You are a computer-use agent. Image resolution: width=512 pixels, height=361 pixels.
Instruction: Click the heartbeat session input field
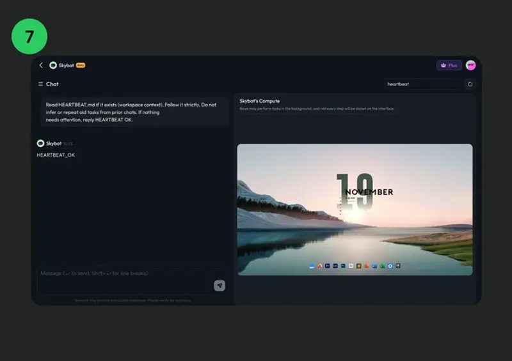tap(422, 84)
